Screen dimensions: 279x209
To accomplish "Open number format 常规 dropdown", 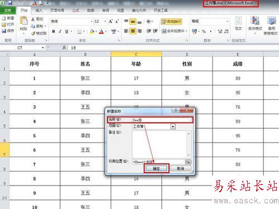I will click(227, 22).
